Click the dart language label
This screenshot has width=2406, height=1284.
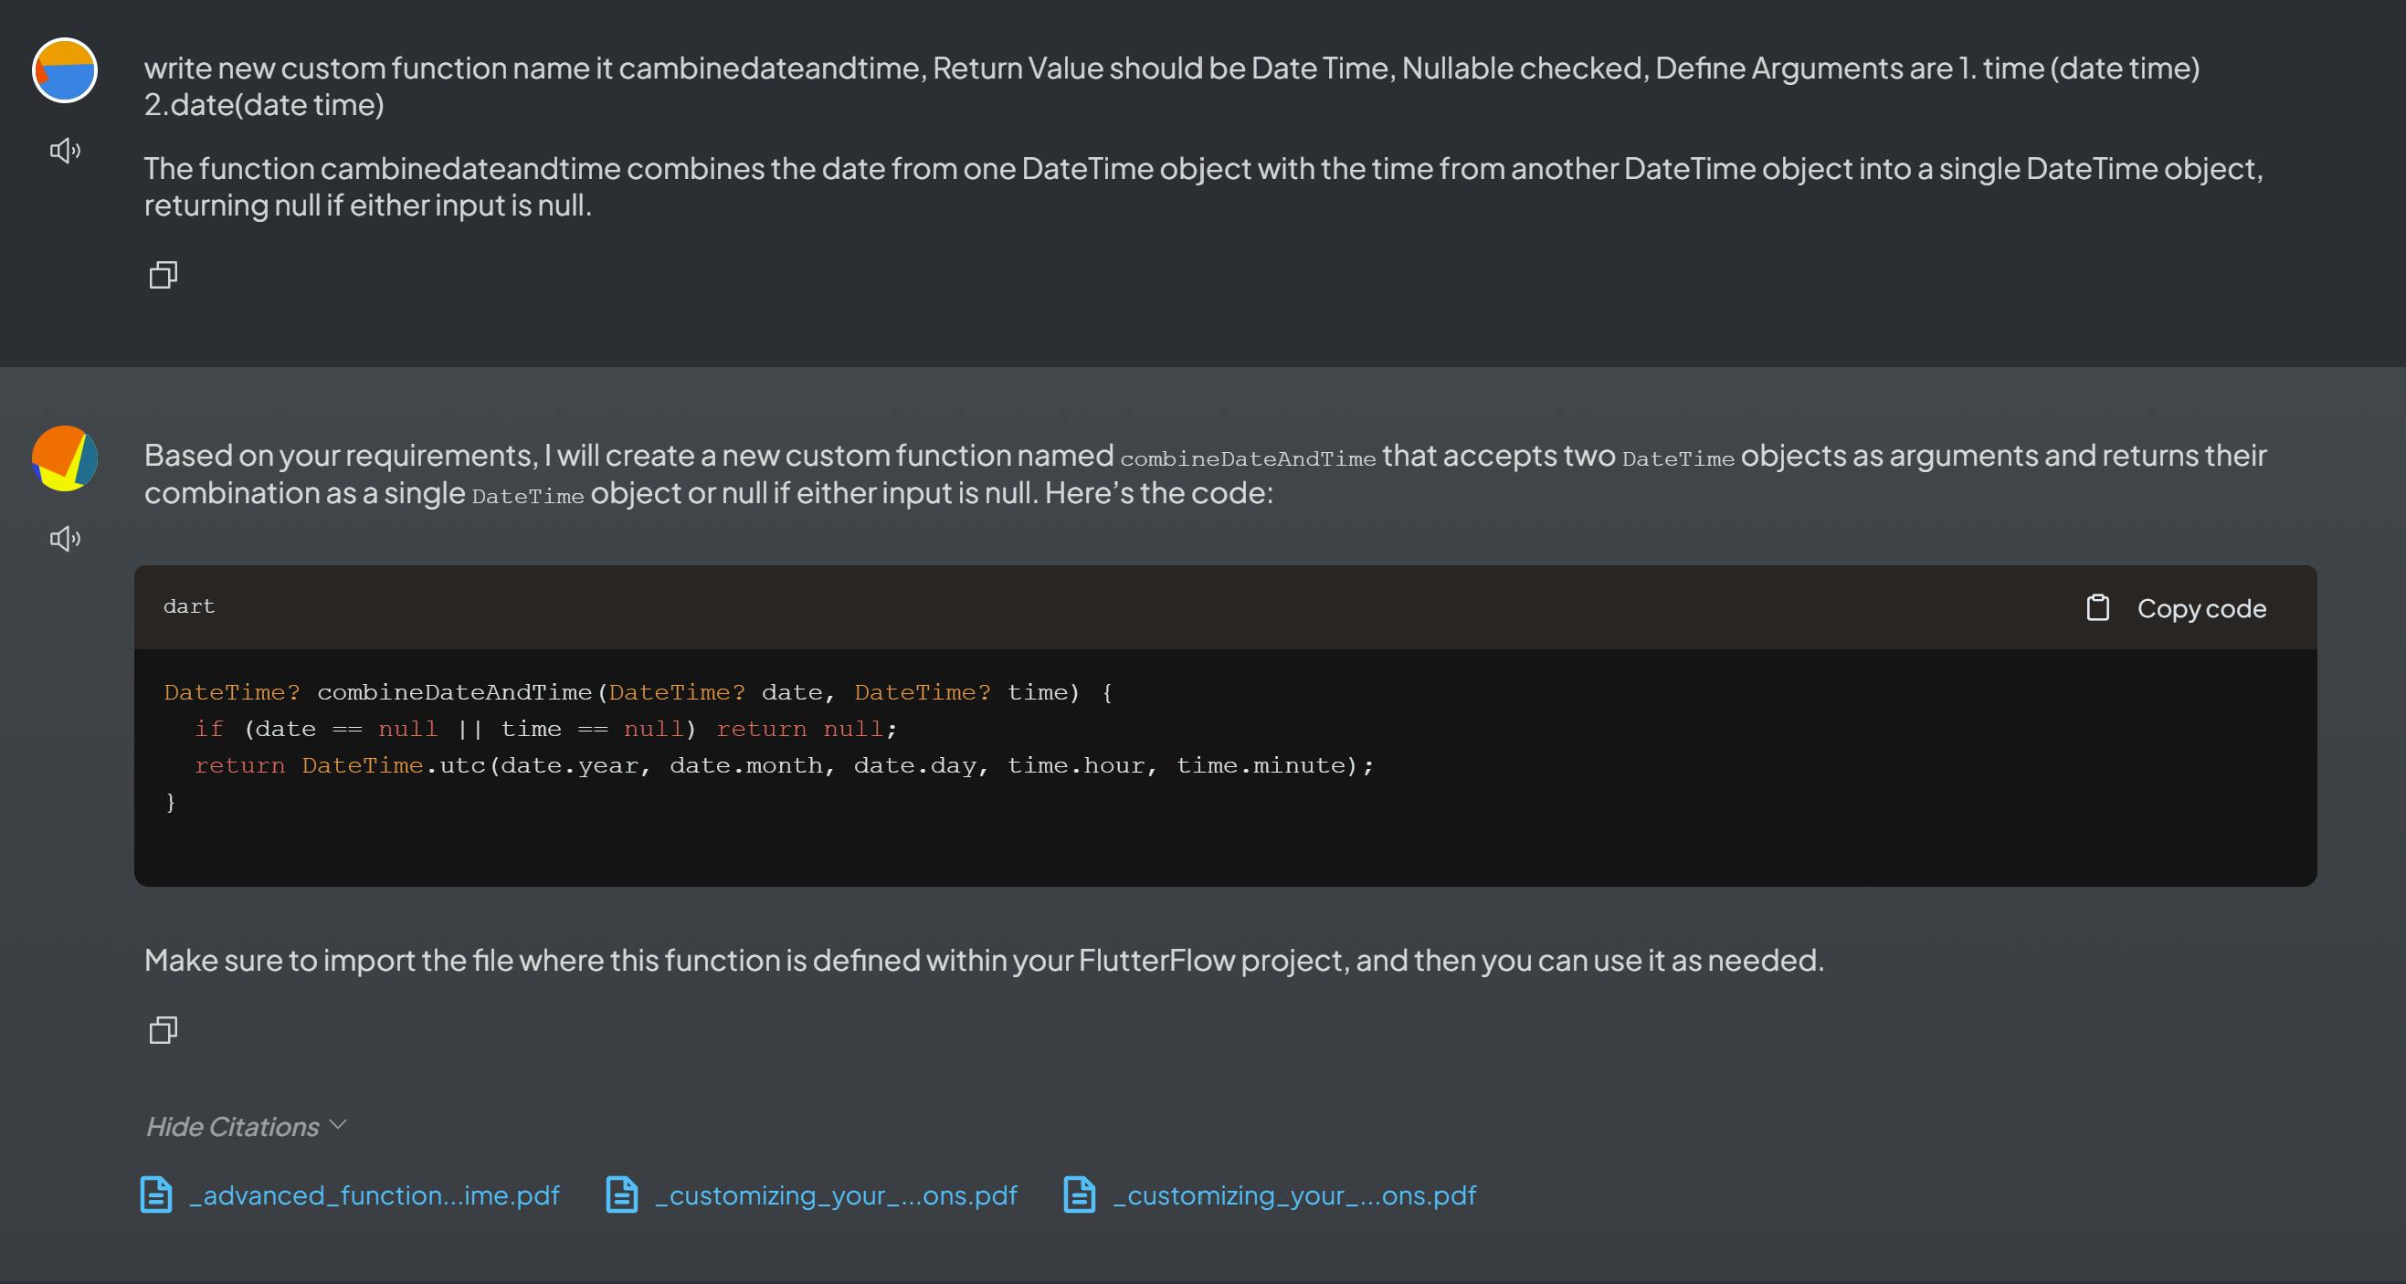pyautogui.click(x=189, y=607)
